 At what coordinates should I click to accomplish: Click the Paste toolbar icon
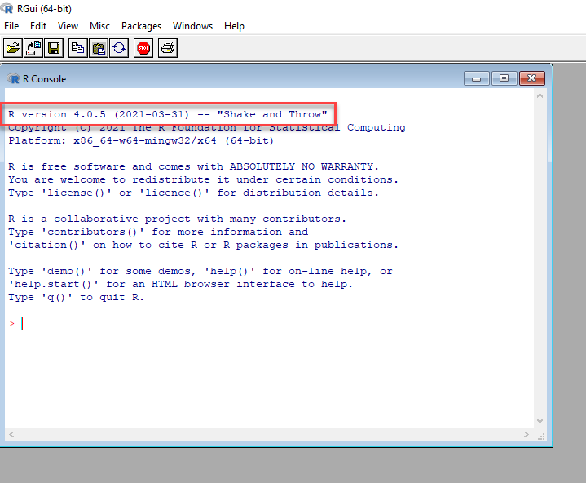tap(99, 48)
